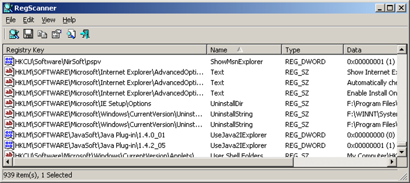Image resolution: width=410 pixels, height=183 pixels.
Task: Click the horizontal scrollbar left arrow
Action: click(8, 161)
